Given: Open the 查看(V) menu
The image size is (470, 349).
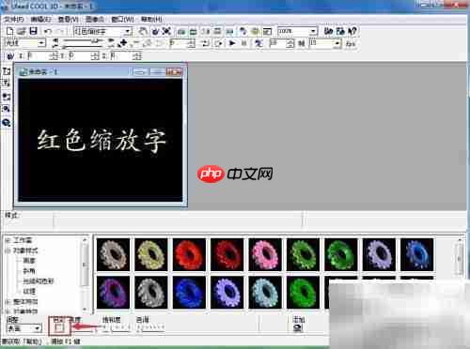Looking at the screenshot, I should pos(68,20).
